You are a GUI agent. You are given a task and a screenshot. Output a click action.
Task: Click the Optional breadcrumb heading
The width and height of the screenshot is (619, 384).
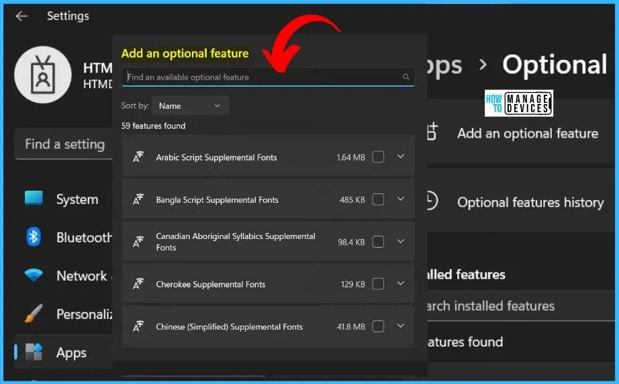[555, 64]
